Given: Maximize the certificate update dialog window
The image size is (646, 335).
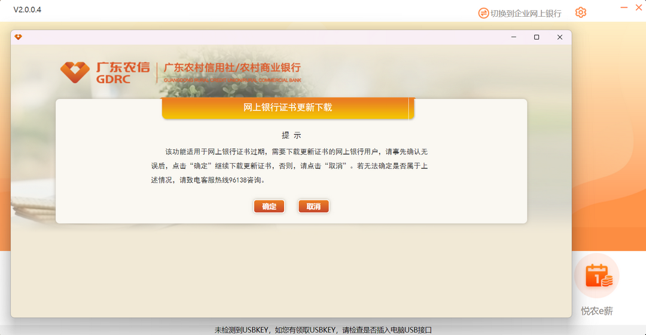Looking at the screenshot, I should point(537,37).
